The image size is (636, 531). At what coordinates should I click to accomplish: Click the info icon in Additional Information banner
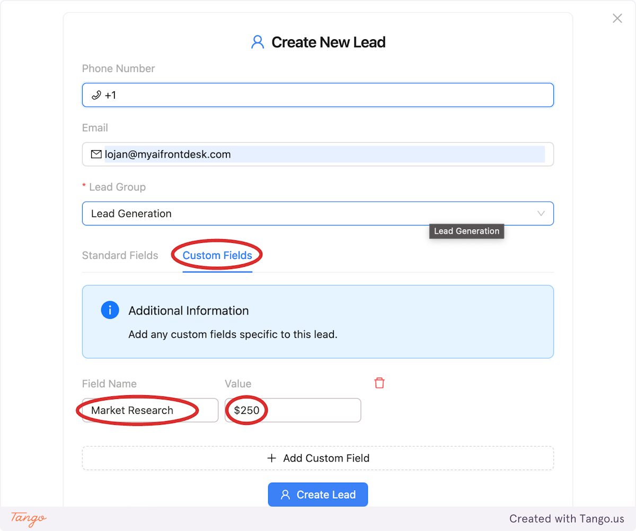click(x=110, y=310)
